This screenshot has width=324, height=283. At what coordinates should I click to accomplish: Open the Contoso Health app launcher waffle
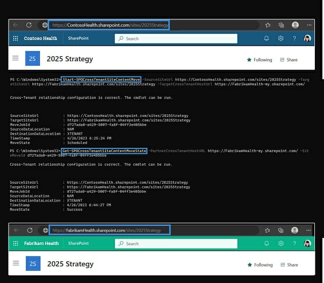(x=15, y=38)
